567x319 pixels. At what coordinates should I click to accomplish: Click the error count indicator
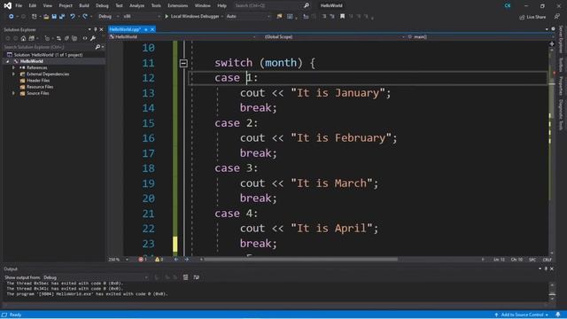click(x=143, y=260)
